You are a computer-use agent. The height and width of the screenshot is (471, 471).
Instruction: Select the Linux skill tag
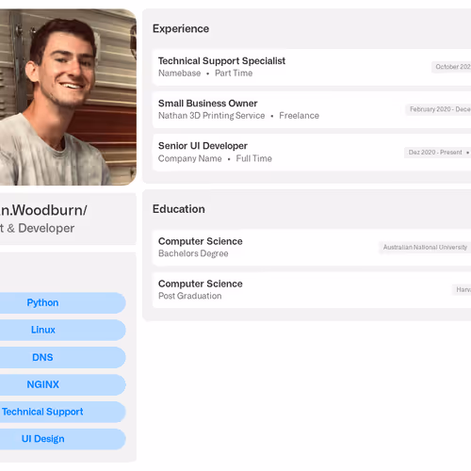63,330
